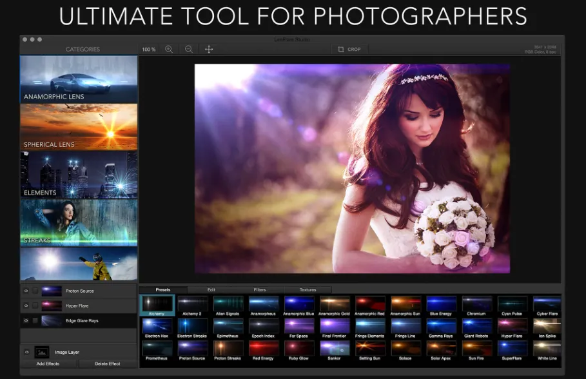Apply the Red Energy preset
This screenshot has height=379, width=586.
click(x=264, y=351)
